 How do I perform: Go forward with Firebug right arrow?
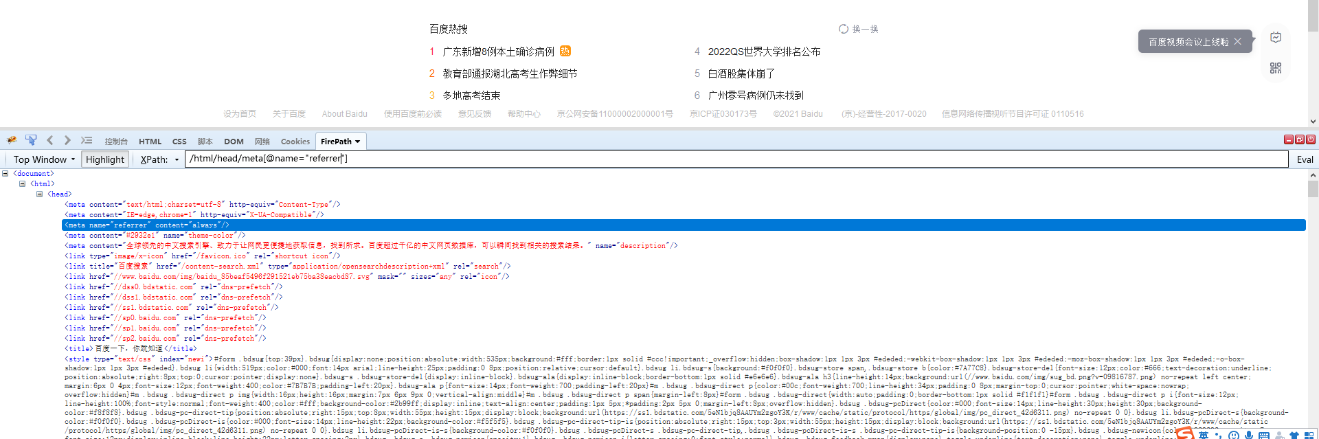67,140
